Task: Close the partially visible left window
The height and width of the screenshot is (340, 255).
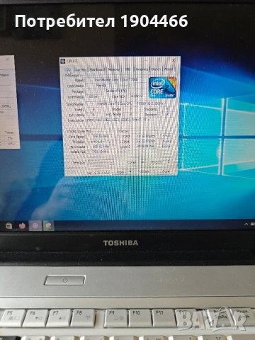Action: [x=8, y=59]
